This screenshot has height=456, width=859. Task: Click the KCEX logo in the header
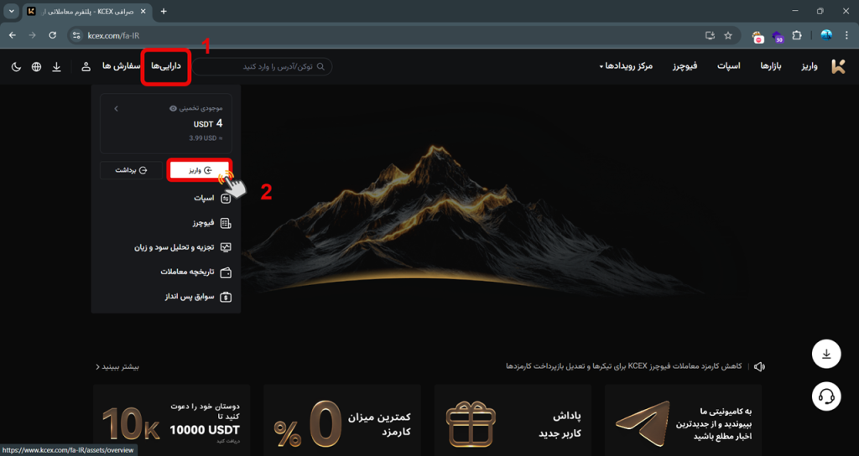838,66
